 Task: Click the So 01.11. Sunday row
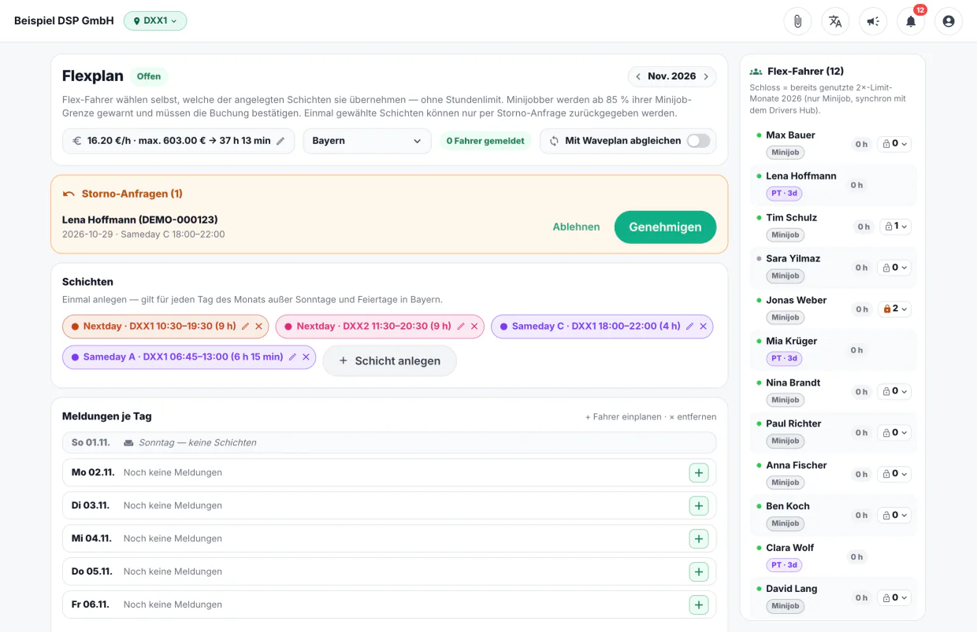tap(389, 442)
